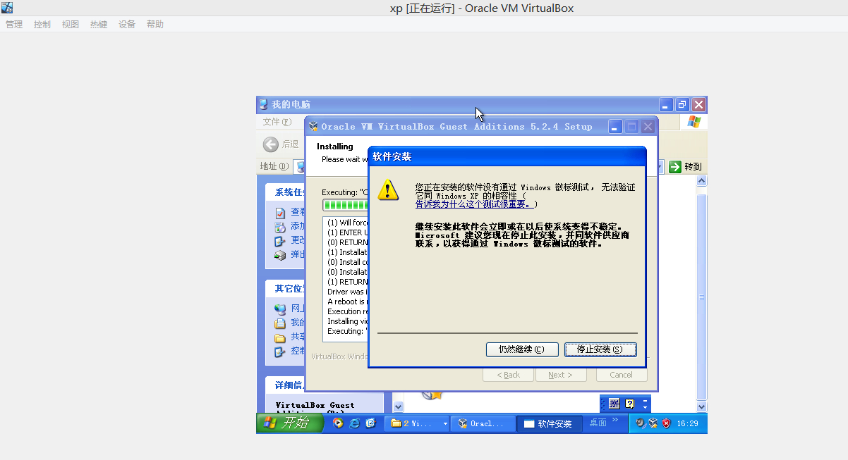The height and width of the screenshot is (460, 848).
Task: Click the 拼 input method icon
Action: 614,404
